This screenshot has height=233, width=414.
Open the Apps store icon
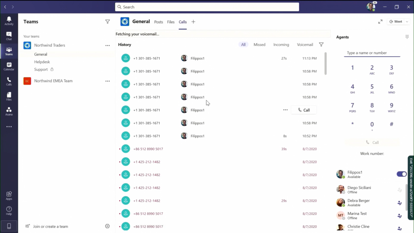tap(9, 196)
